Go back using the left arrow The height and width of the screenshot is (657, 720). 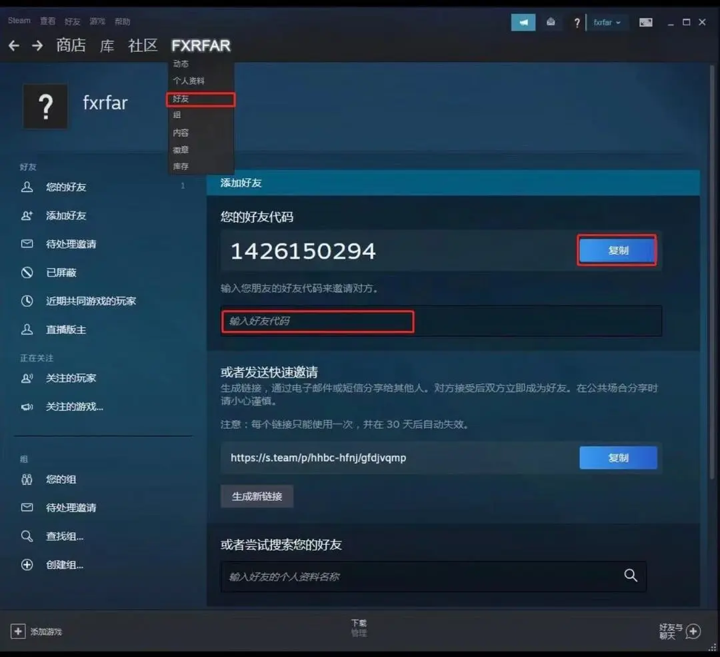pos(14,45)
